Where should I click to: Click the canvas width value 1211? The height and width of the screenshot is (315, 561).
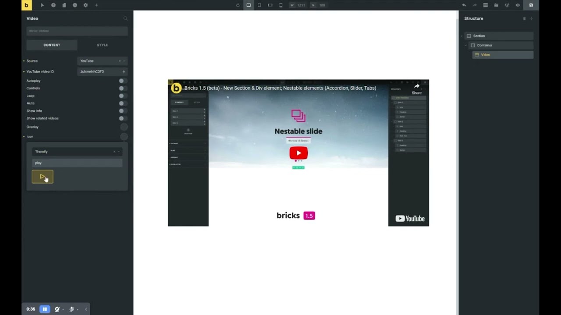pos(301,5)
